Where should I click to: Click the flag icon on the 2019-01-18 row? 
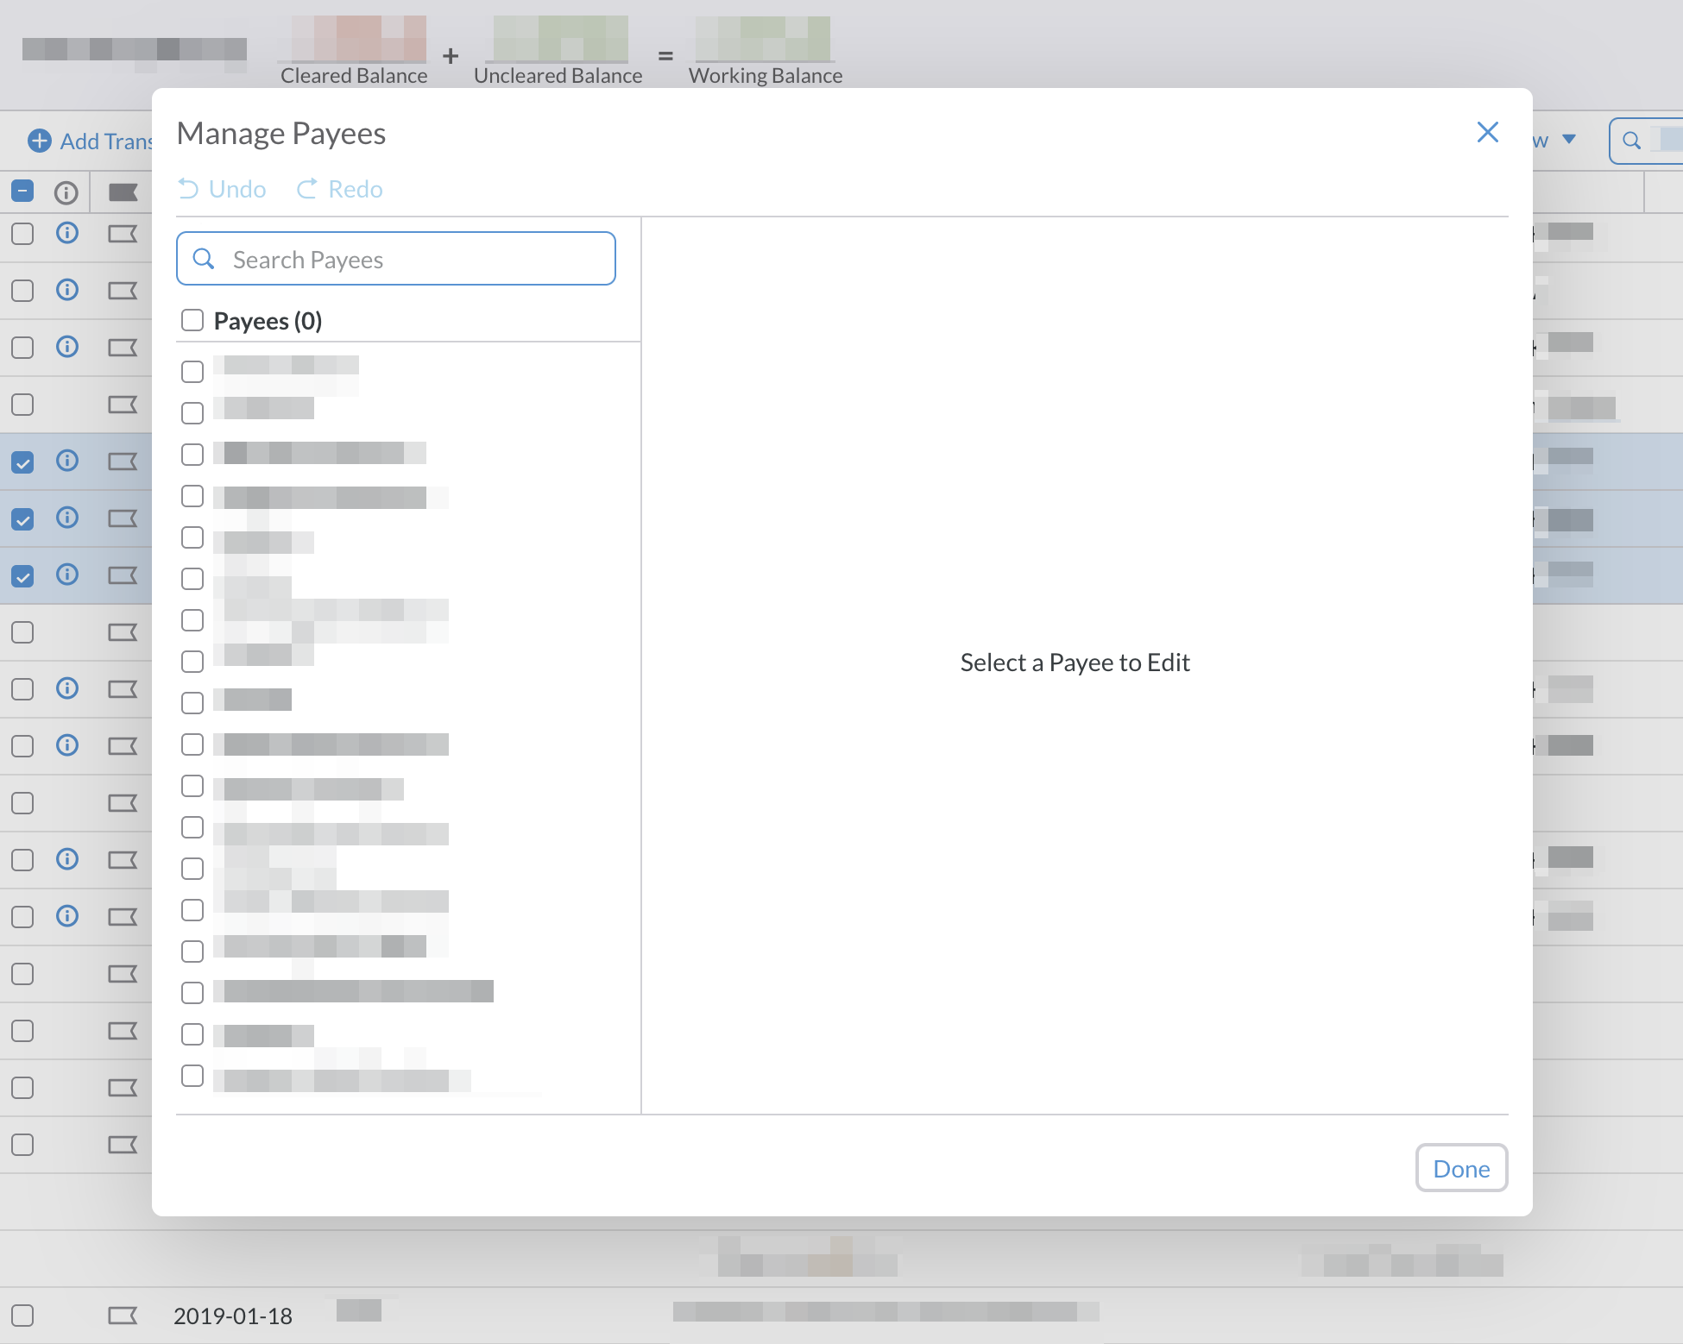[x=123, y=1315]
